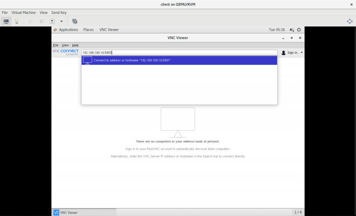
Task: Open the power icon system menu
Action: click(299, 30)
